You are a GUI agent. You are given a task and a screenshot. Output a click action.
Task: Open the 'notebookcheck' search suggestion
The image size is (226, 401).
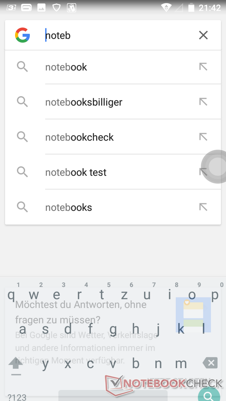pos(79,137)
